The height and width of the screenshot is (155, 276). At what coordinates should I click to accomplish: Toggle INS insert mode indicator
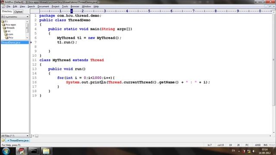point(266,145)
